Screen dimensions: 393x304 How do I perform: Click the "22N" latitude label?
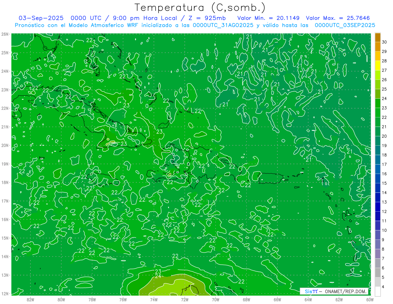pyautogui.click(x=5, y=108)
